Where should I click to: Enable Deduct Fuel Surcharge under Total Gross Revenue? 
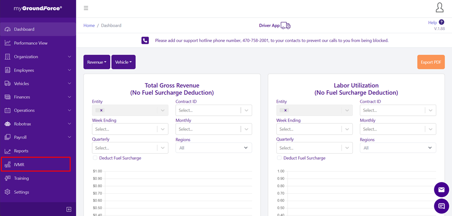95,158
